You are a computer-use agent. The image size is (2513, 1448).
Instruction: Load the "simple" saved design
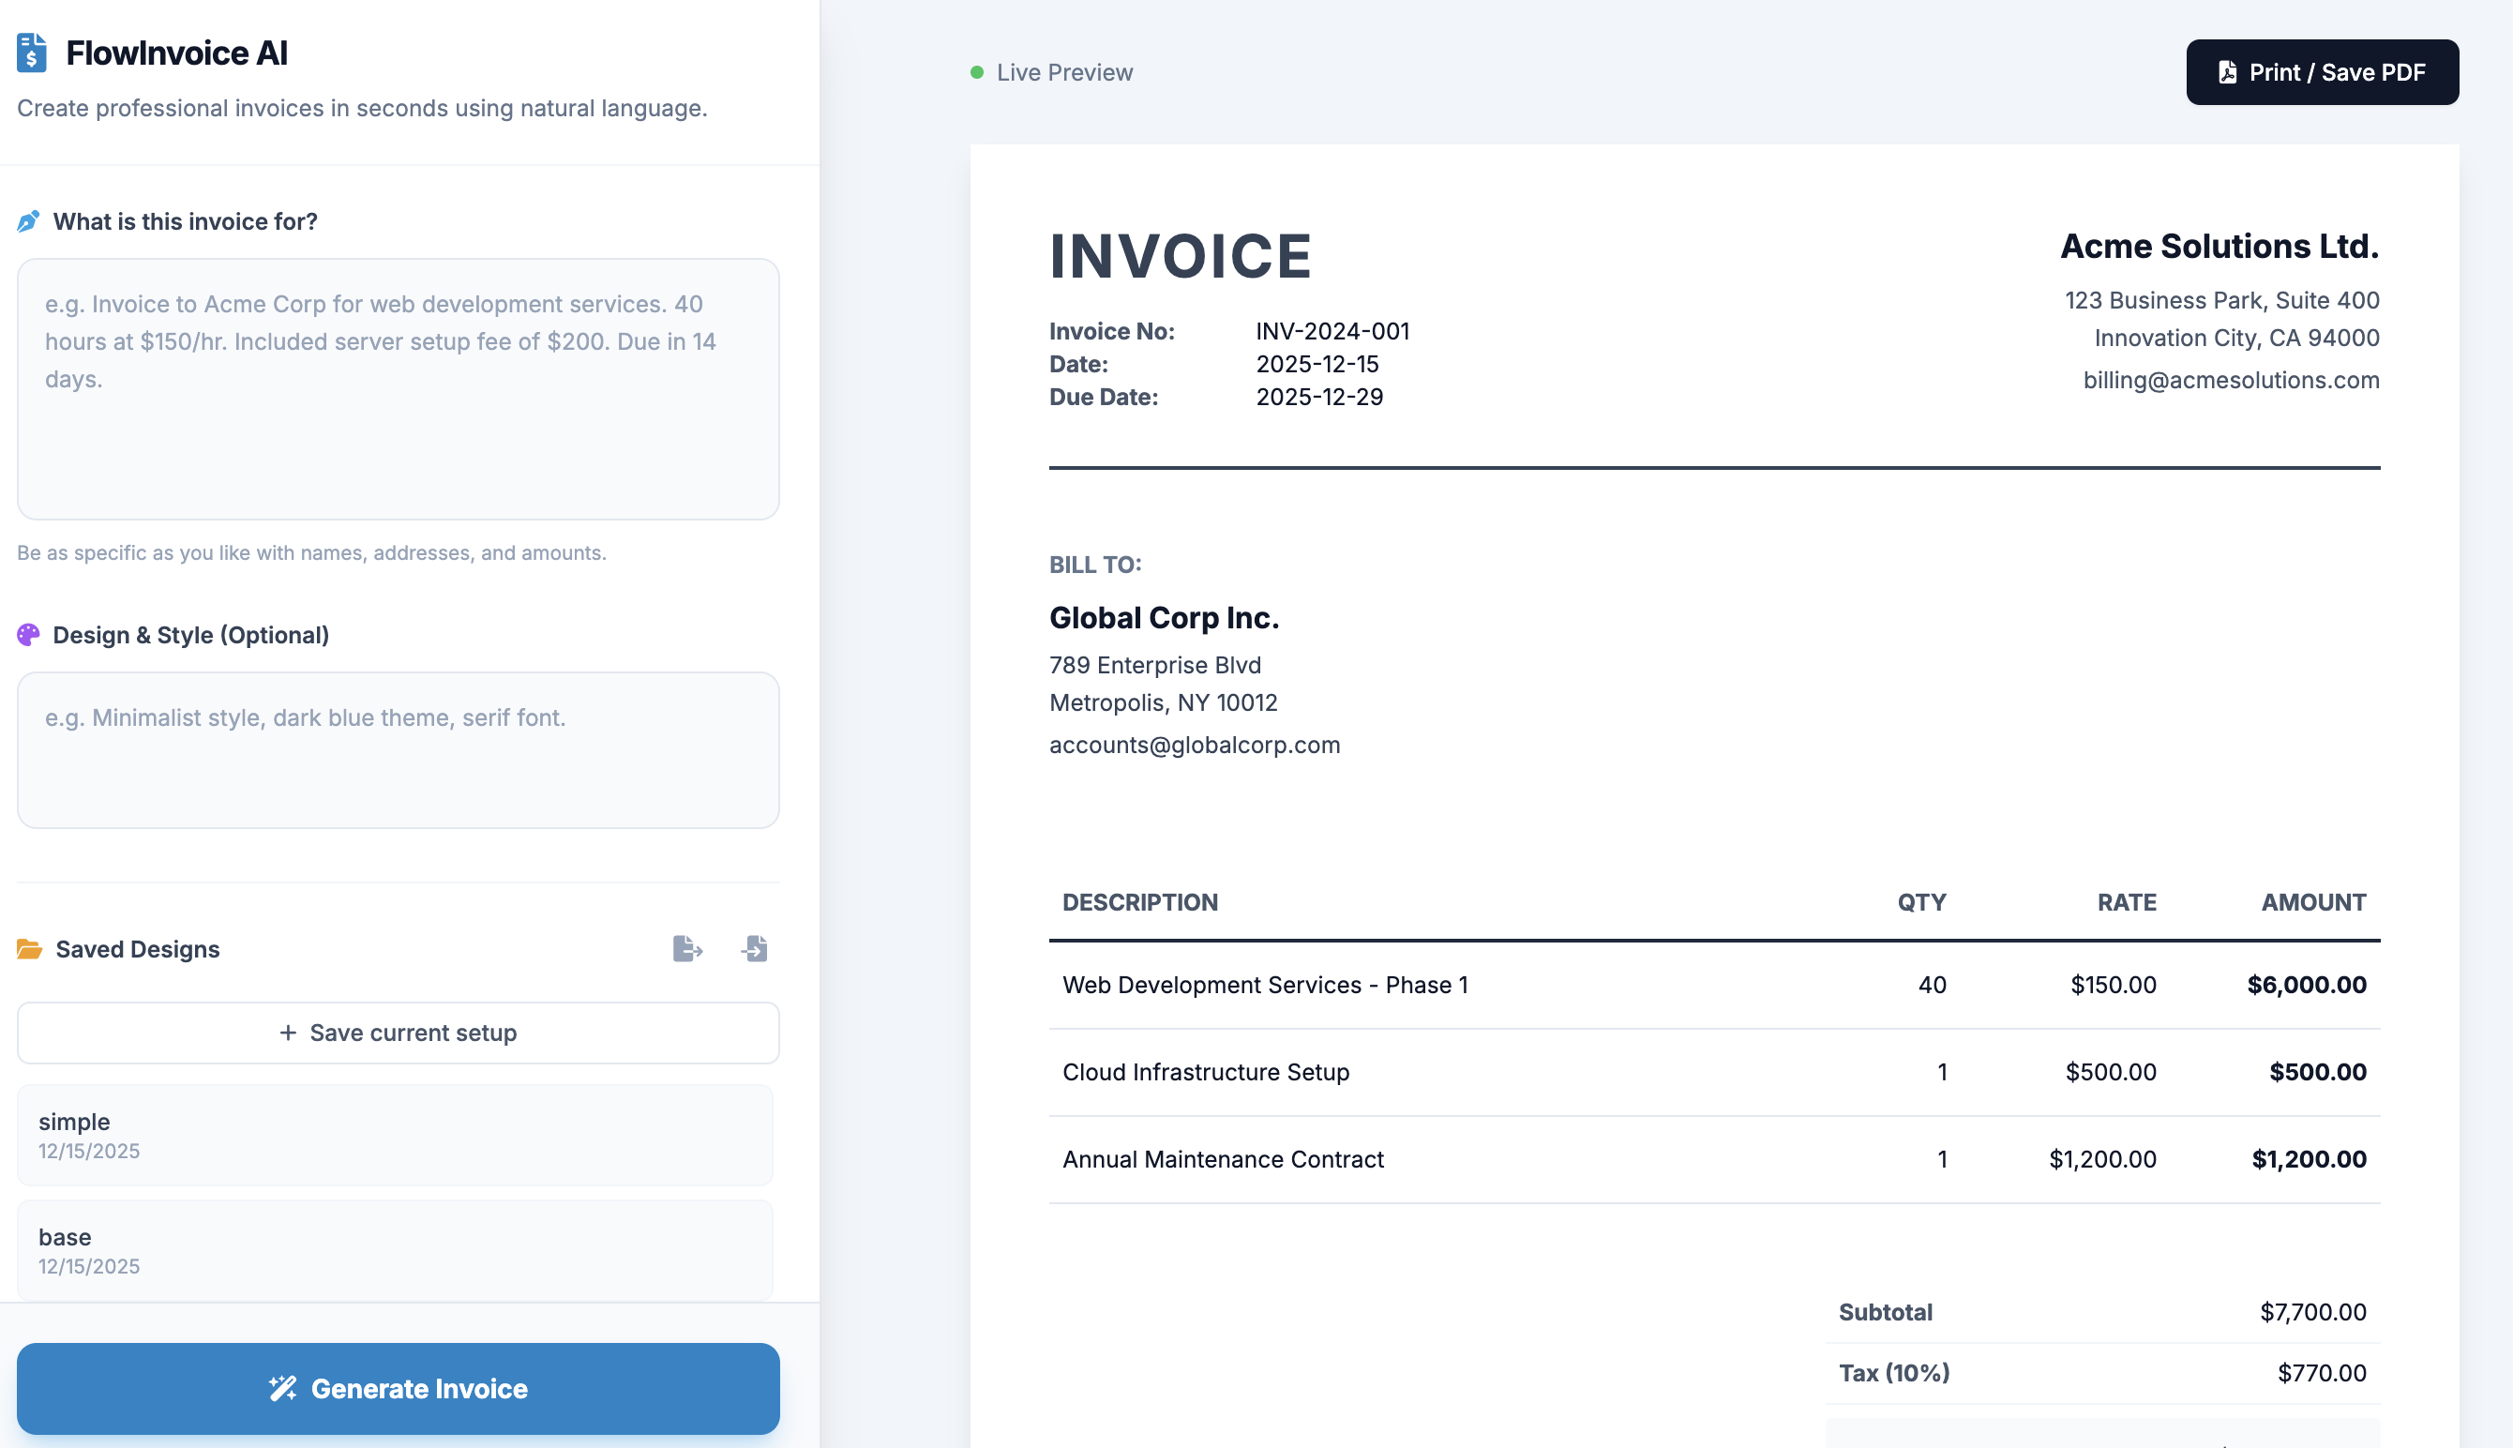tap(398, 1134)
